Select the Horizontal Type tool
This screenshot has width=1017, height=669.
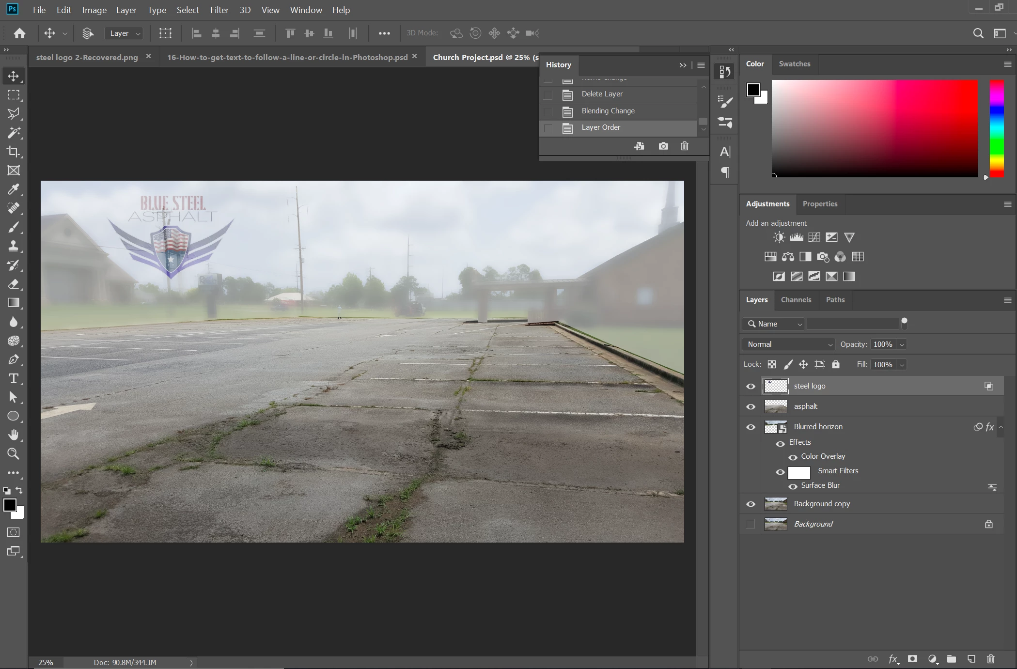pos(13,378)
